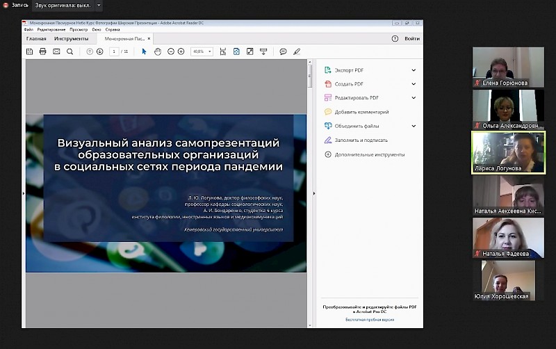Viewport: 556px width, 349px height.
Task: Expand the Объединить файлы chevron
Action: [414, 126]
